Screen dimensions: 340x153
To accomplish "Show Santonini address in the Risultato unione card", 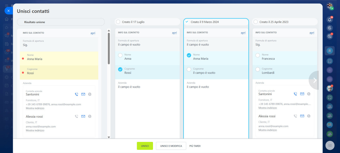I will pos(35,108).
